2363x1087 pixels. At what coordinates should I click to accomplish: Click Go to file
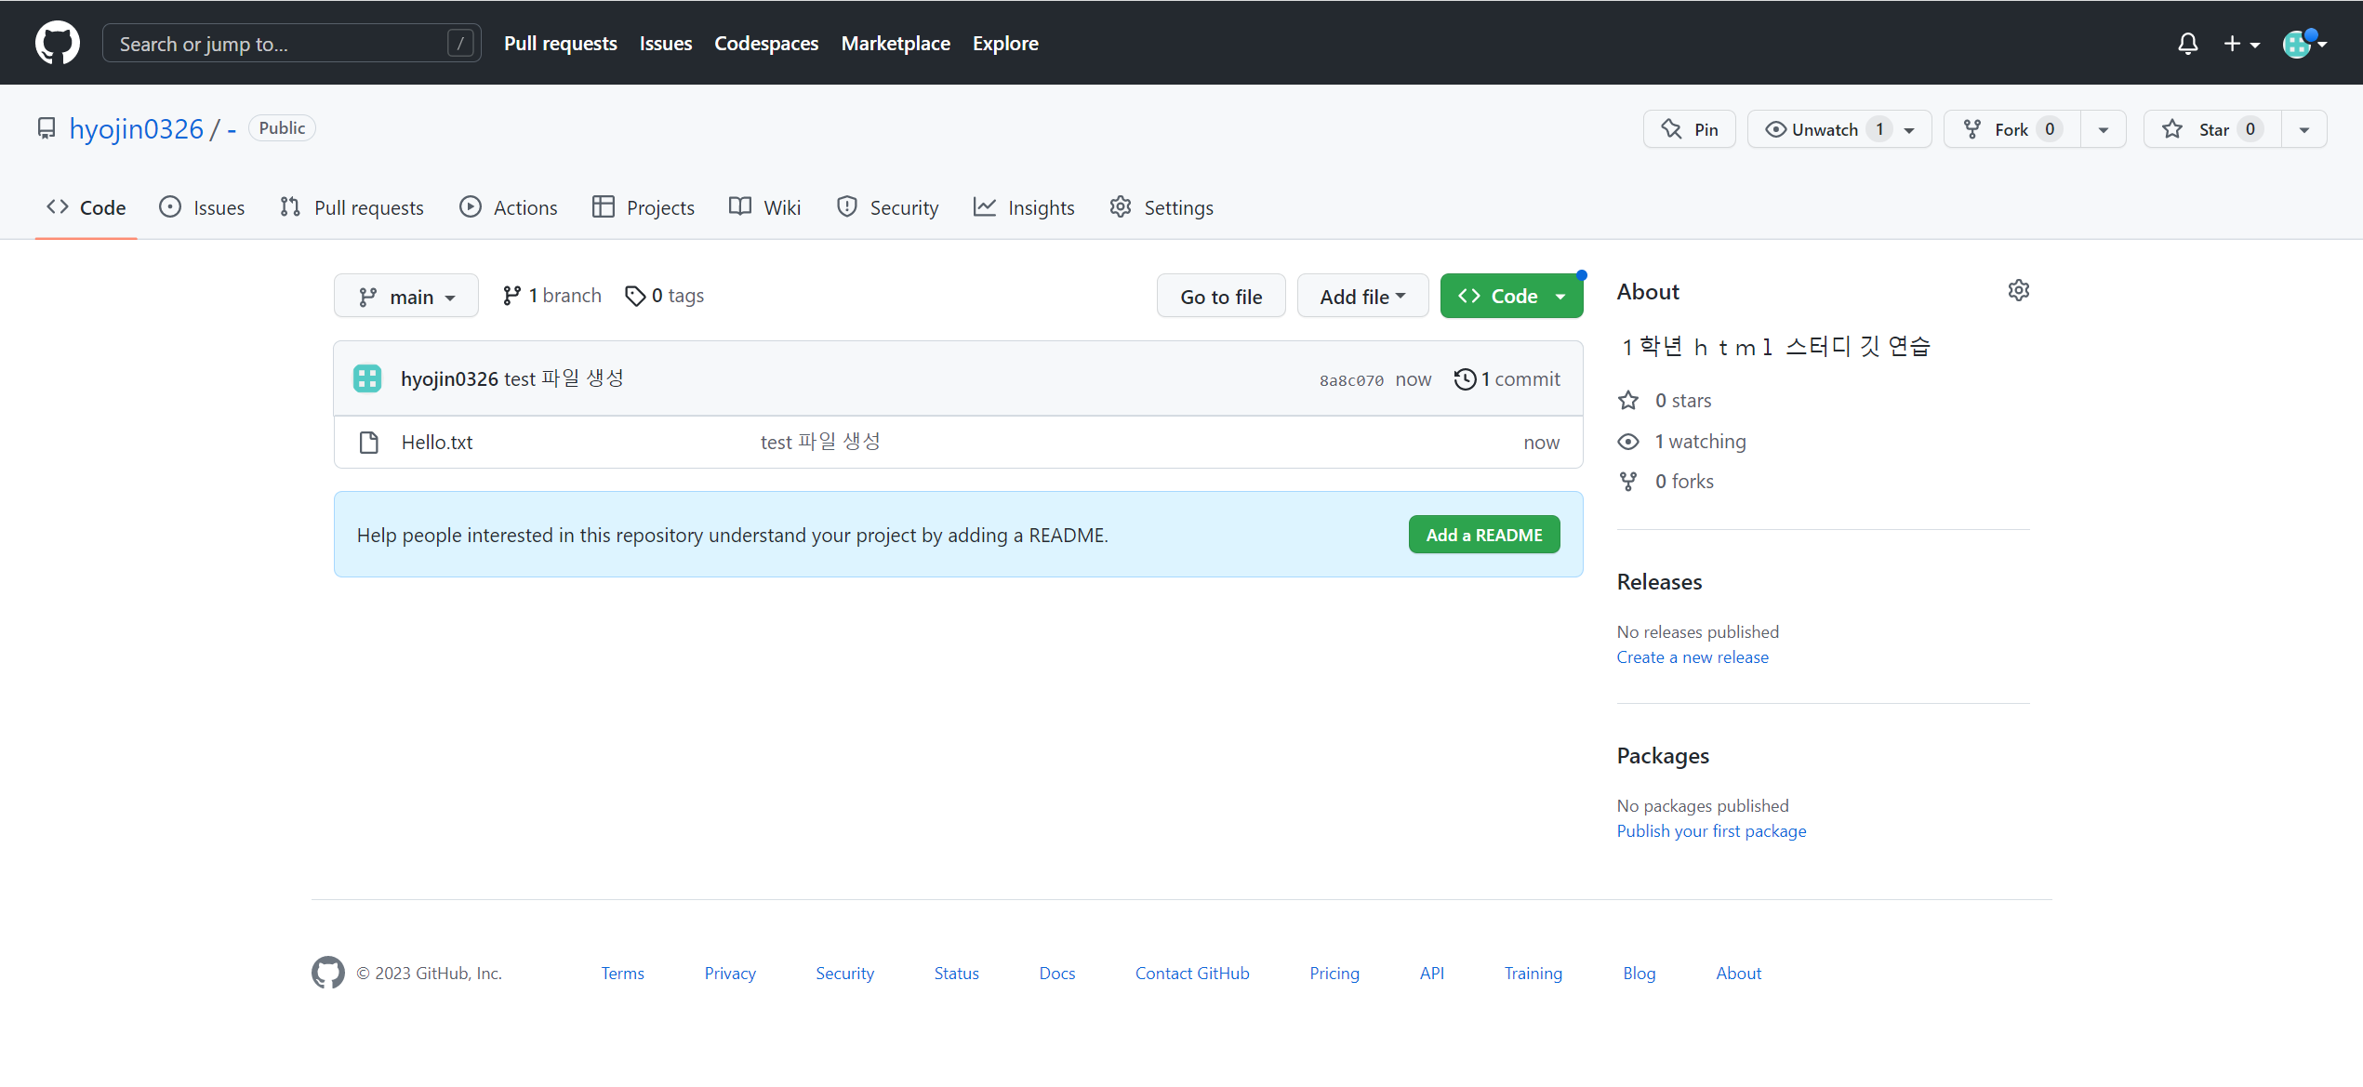pos(1221,297)
